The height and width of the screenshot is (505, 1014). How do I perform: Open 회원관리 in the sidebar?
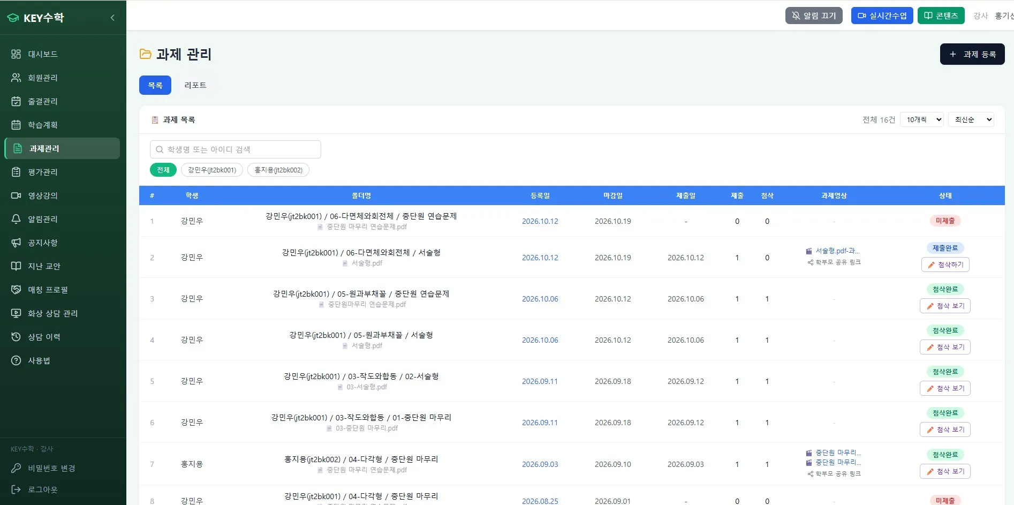[x=63, y=78]
